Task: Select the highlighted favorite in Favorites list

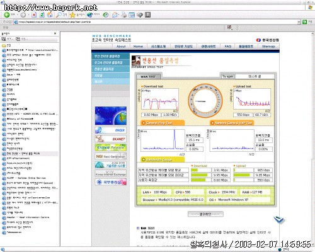Action: (x=30, y=154)
